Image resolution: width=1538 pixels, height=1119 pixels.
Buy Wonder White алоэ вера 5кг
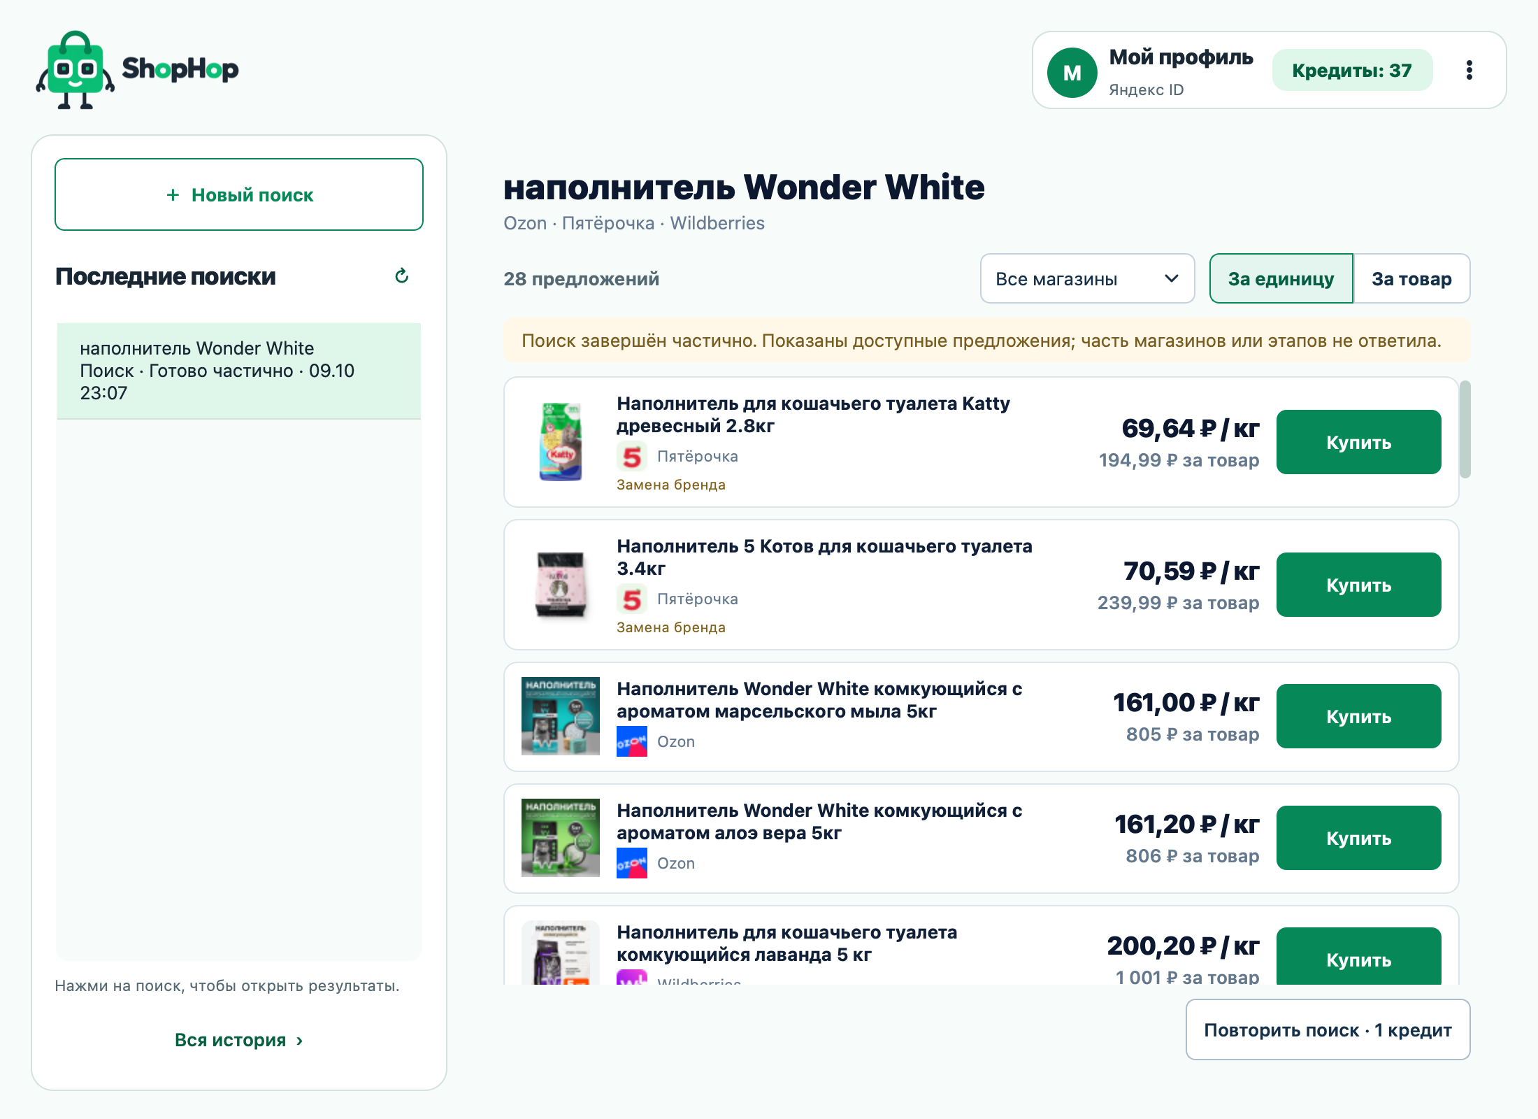pyautogui.click(x=1358, y=838)
